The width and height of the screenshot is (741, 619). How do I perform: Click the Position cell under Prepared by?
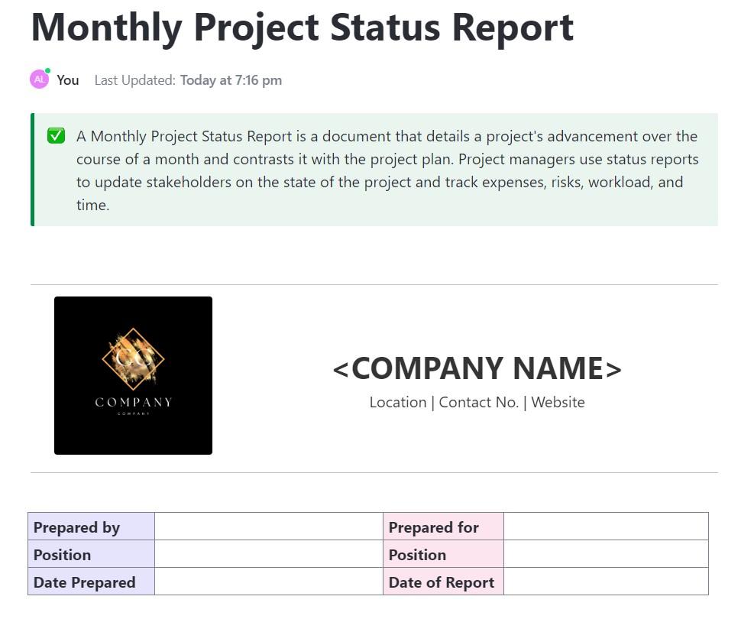click(91, 555)
